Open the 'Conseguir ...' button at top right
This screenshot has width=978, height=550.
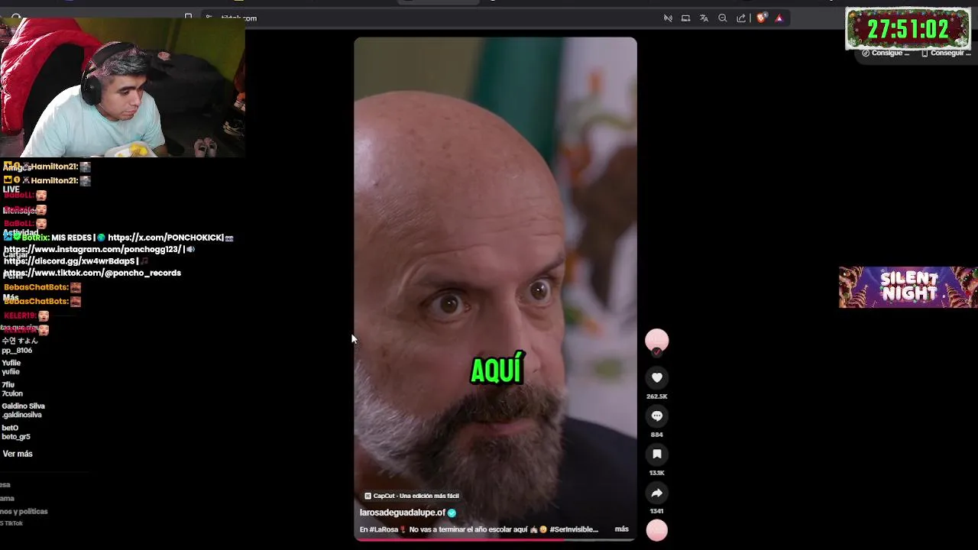tap(946, 53)
